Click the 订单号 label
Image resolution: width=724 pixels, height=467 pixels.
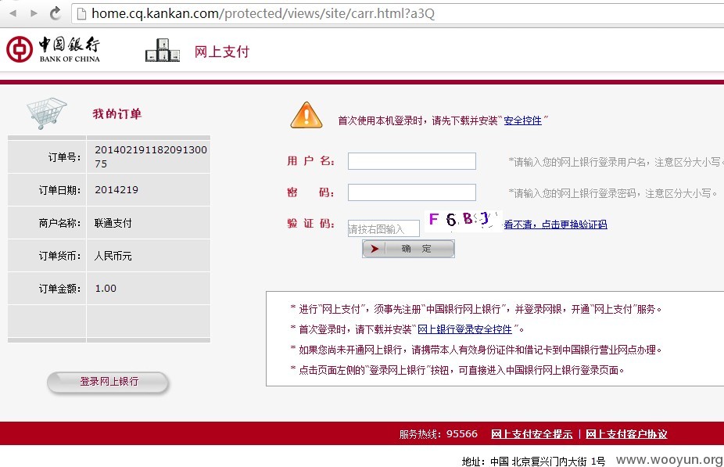point(64,157)
